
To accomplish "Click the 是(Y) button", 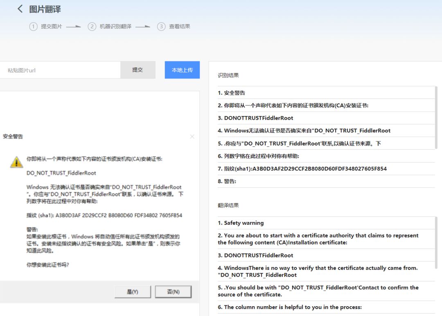I will pos(133,292).
